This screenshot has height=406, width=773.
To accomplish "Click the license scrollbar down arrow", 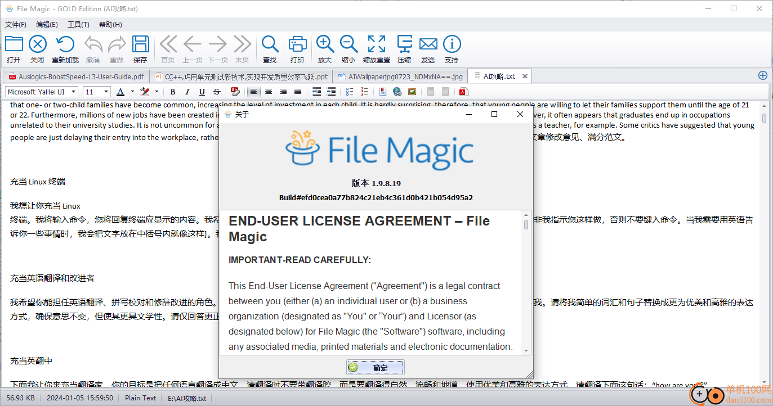I will (x=526, y=351).
